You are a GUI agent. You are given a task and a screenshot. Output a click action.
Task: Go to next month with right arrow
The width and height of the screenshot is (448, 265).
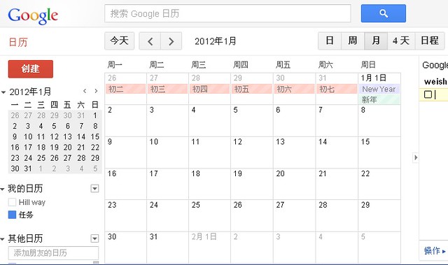pyautogui.click(x=171, y=41)
